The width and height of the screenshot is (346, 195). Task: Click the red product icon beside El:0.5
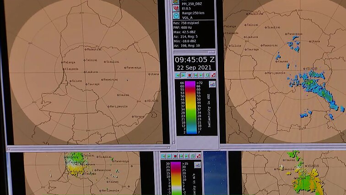tap(176, 9)
